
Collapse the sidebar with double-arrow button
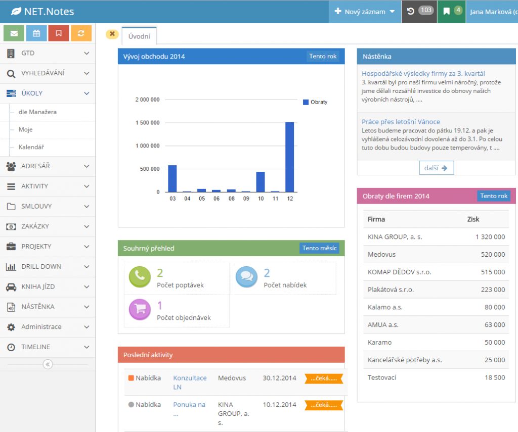pos(48,364)
